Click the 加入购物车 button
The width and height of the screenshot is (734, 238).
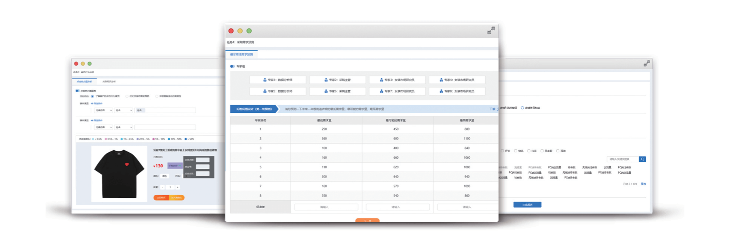point(177,197)
